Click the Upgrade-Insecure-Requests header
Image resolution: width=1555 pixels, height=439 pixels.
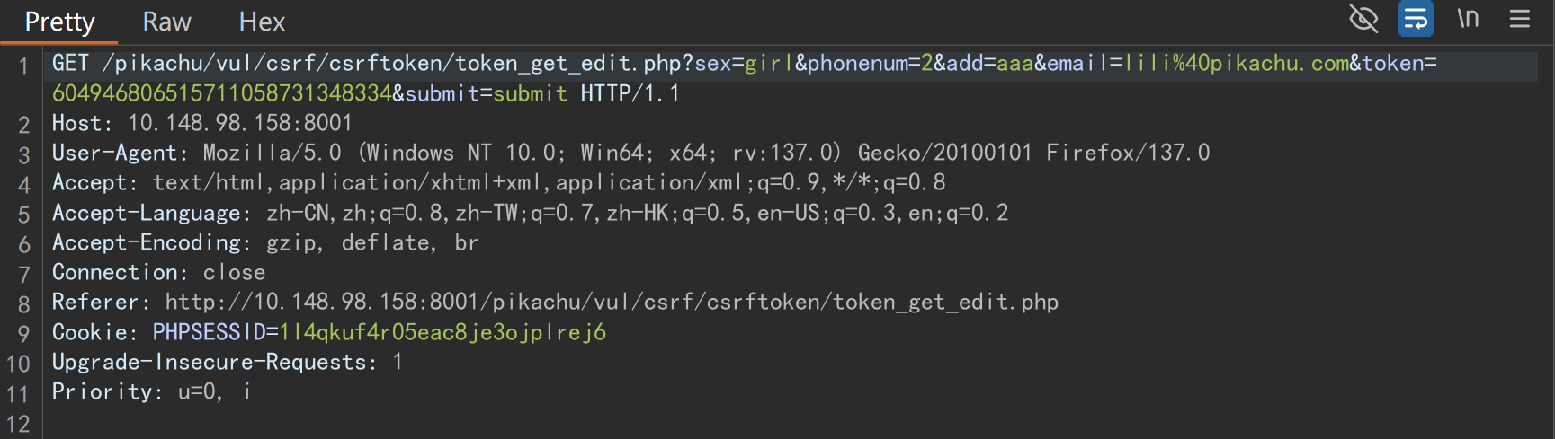tap(227, 362)
